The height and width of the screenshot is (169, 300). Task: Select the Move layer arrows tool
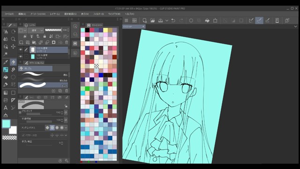tap(13, 46)
